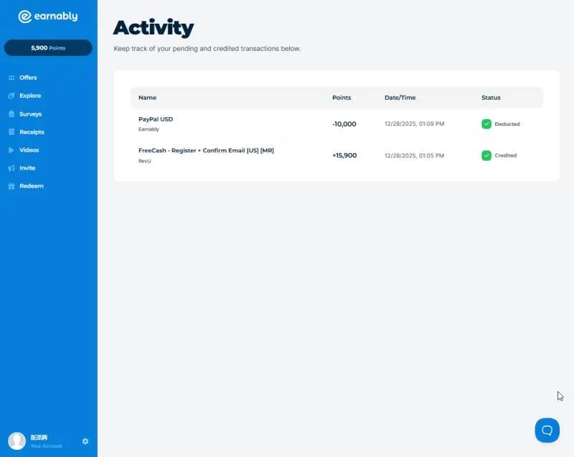The height and width of the screenshot is (457, 574).
Task: Open the Surveys section
Action: (x=30, y=114)
